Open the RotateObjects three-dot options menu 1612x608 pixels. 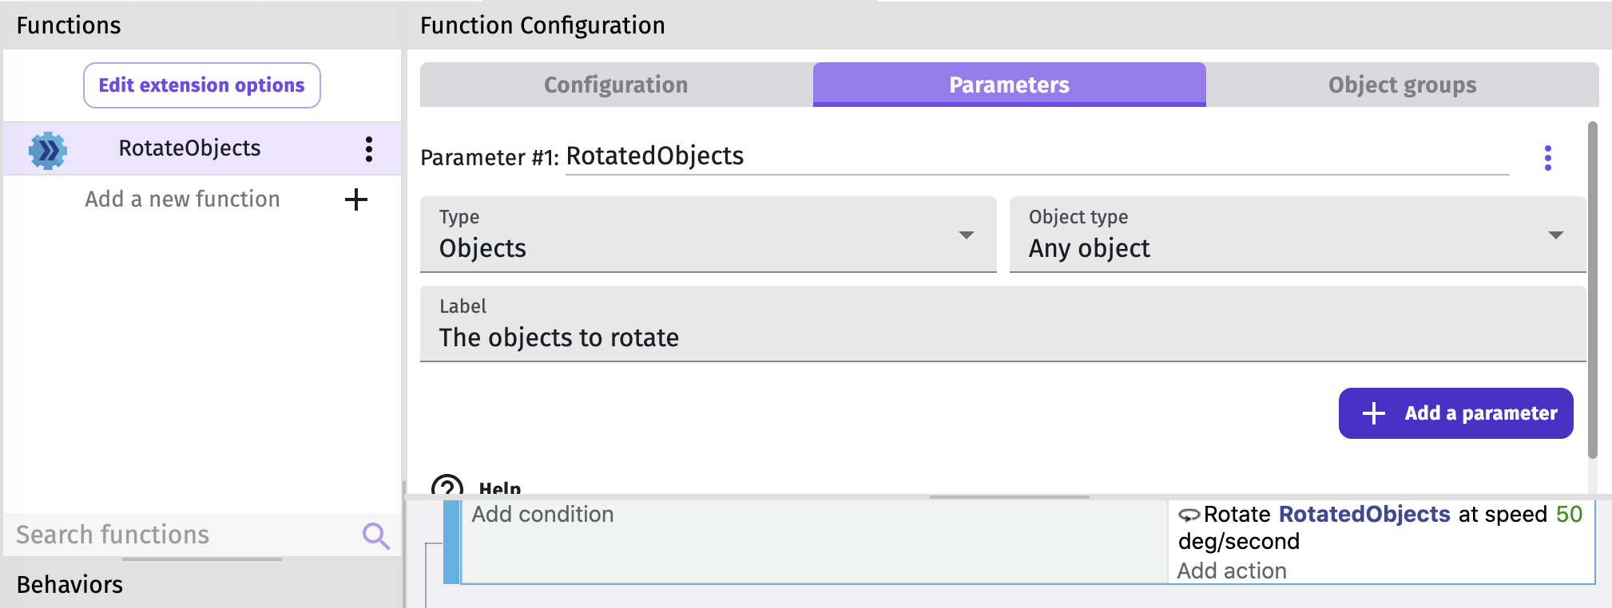coord(368,149)
